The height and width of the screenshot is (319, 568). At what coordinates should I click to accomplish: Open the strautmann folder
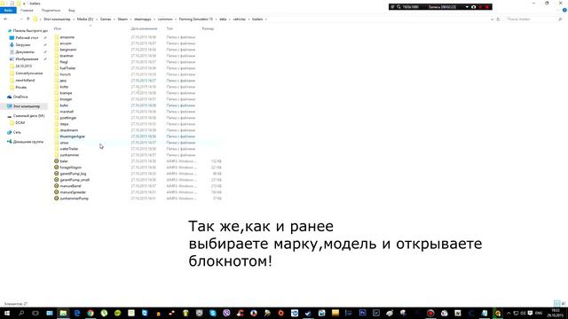(69, 130)
